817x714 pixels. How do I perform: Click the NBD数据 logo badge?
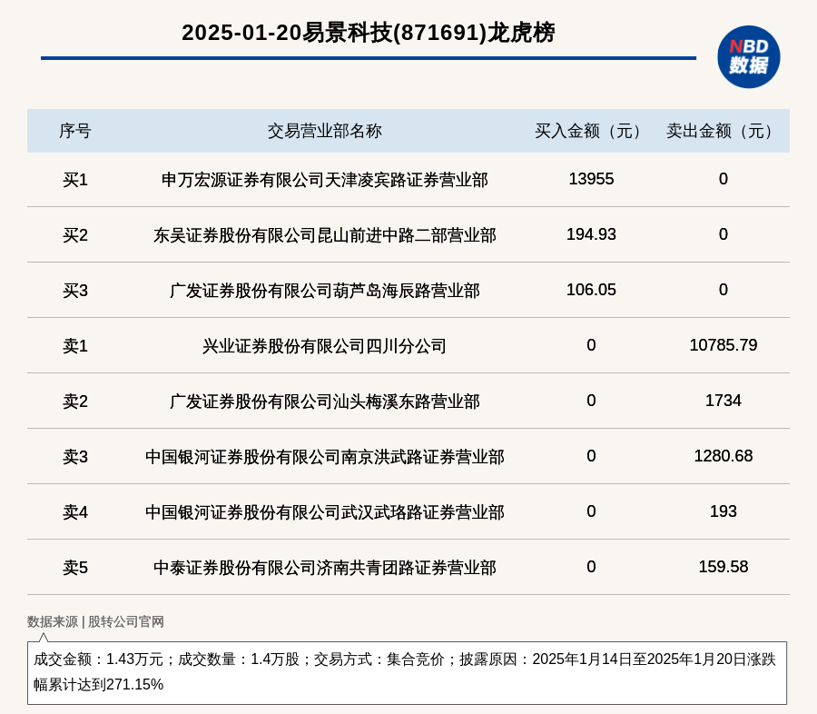coord(748,57)
